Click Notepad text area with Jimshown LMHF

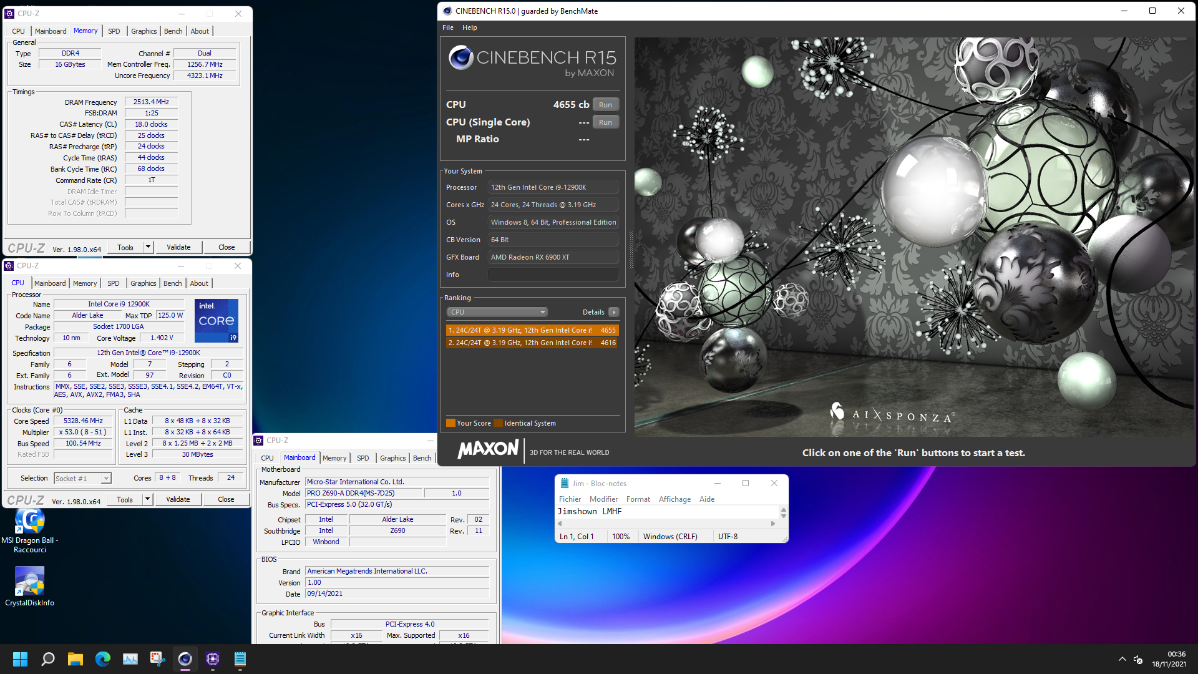pos(666,512)
